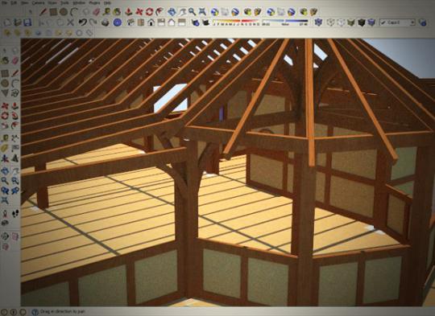Switch to Shaded With Textures style
Viewport: 435px width, 316px height.
tap(361, 23)
